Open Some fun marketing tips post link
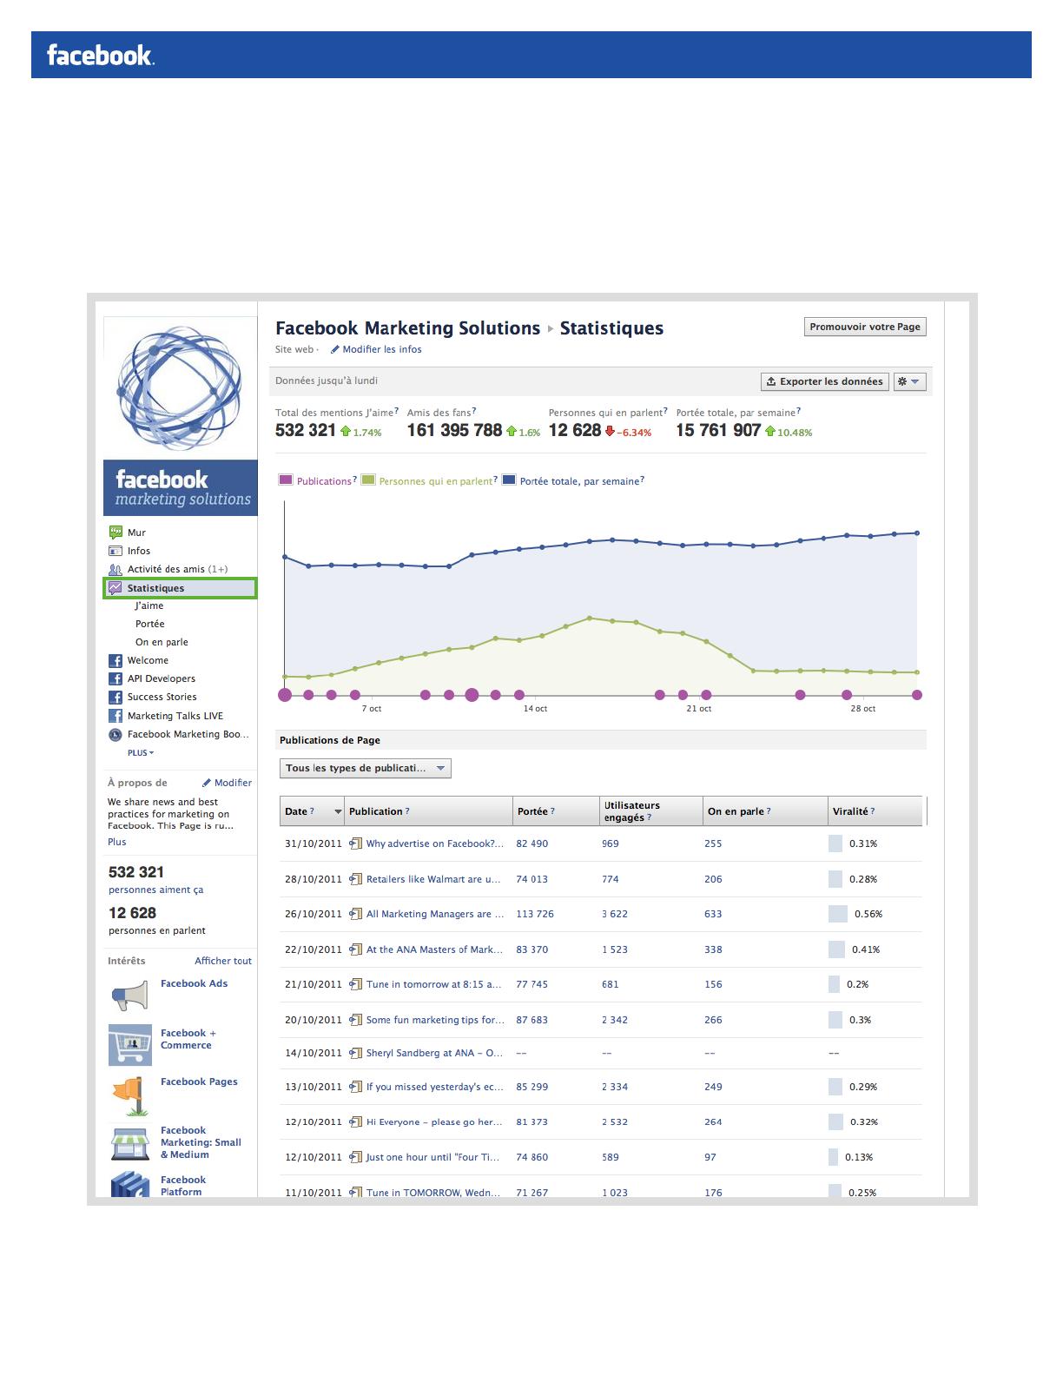Image resolution: width=1063 pixels, height=1376 pixels. [x=435, y=1020]
